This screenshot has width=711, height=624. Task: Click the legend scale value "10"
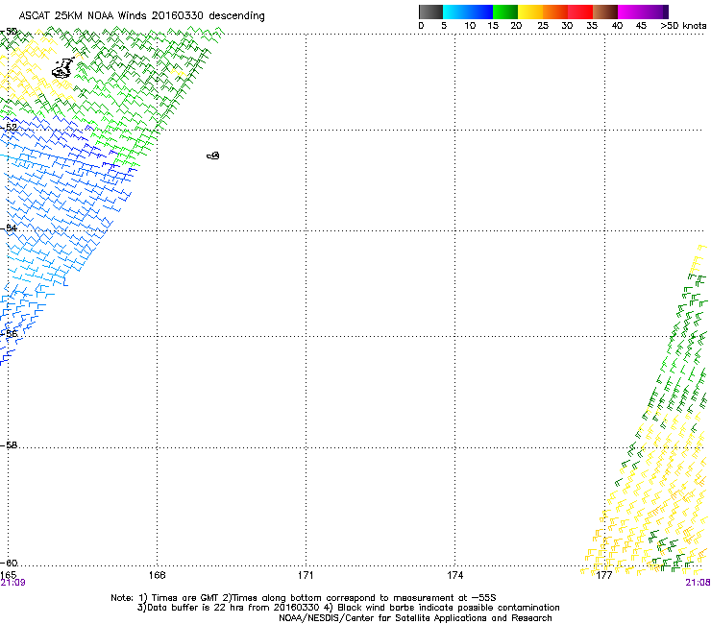[x=470, y=26]
